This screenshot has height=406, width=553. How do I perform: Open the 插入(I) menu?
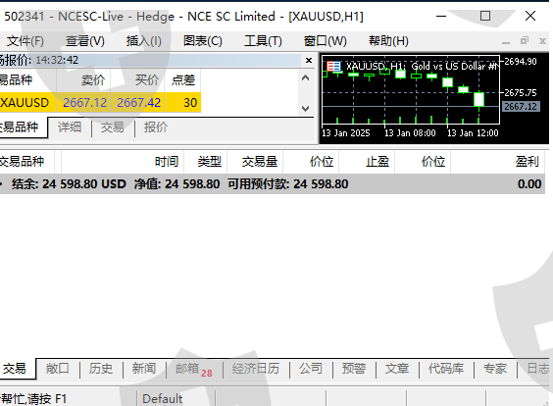144,41
